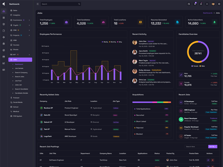Screen dimensions: 223x167
Task: Click the Dashboards breadcrumb link
Action: click(208, 13)
